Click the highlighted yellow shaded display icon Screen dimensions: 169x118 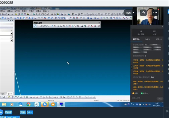pos(58,14)
